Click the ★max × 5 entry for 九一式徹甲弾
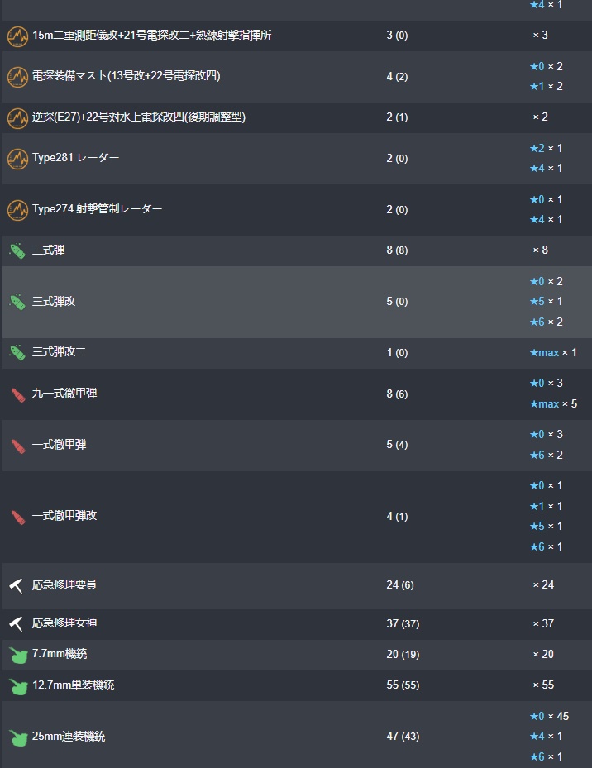Screen dimensions: 592x768 tap(553, 404)
